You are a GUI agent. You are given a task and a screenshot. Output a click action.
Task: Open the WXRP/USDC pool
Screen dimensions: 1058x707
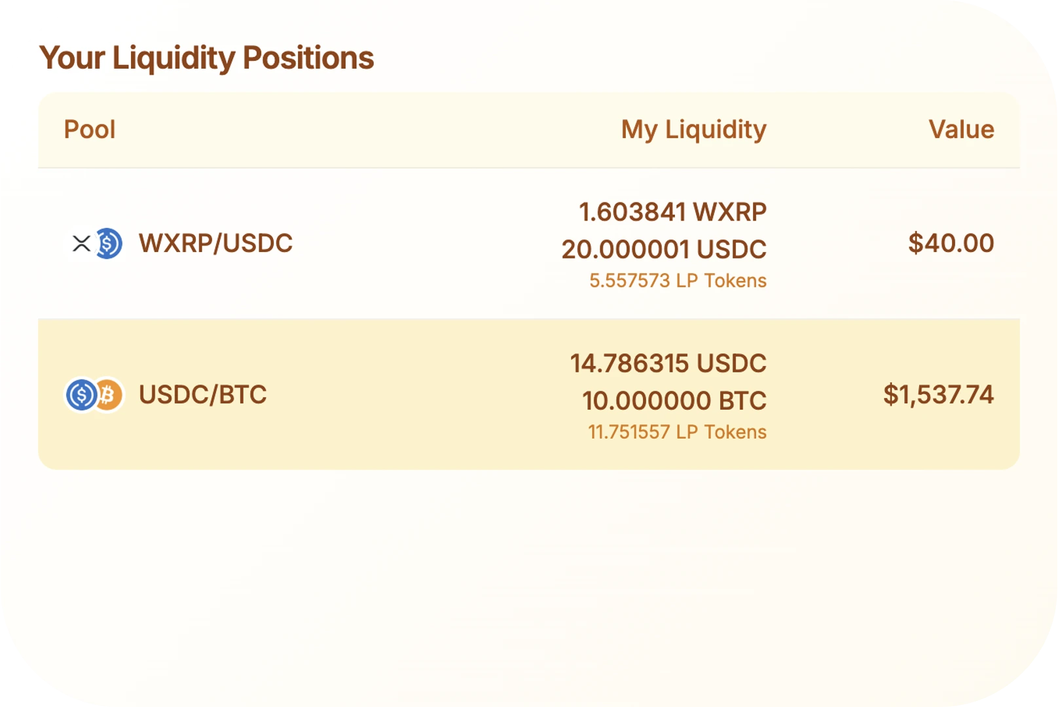coord(215,244)
